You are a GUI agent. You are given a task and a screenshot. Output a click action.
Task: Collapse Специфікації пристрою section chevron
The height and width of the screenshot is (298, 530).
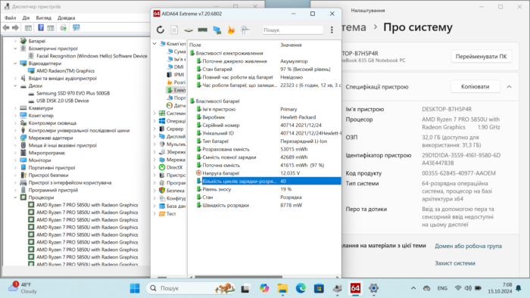coord(509,87)
